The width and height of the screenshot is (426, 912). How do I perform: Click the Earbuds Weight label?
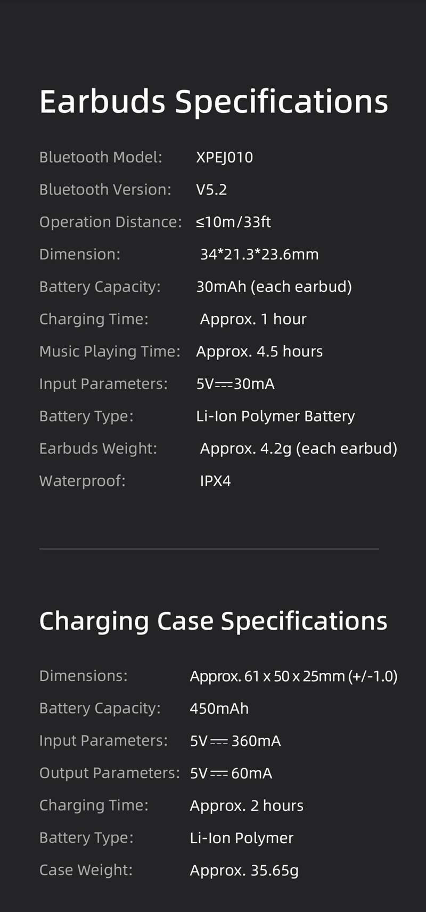98,449
